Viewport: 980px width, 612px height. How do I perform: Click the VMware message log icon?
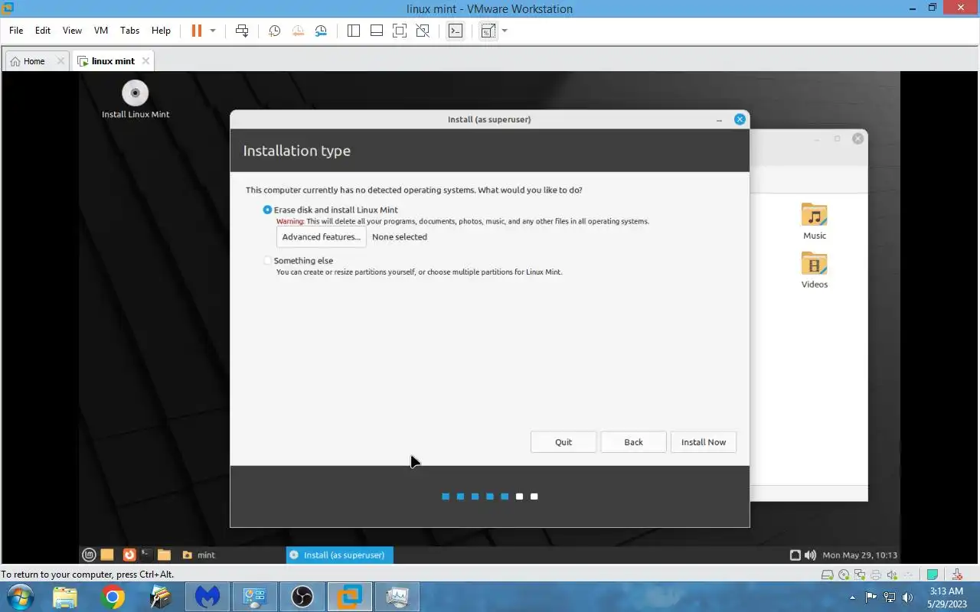(x=933, y=575)
